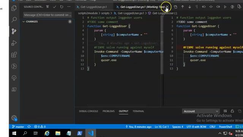
Task: Open the Explorer view in activity bar
Action: tap(14, 8)
